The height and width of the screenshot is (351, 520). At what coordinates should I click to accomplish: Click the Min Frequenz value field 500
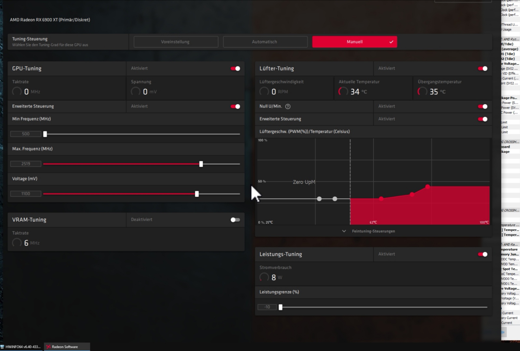pos(26,134)
